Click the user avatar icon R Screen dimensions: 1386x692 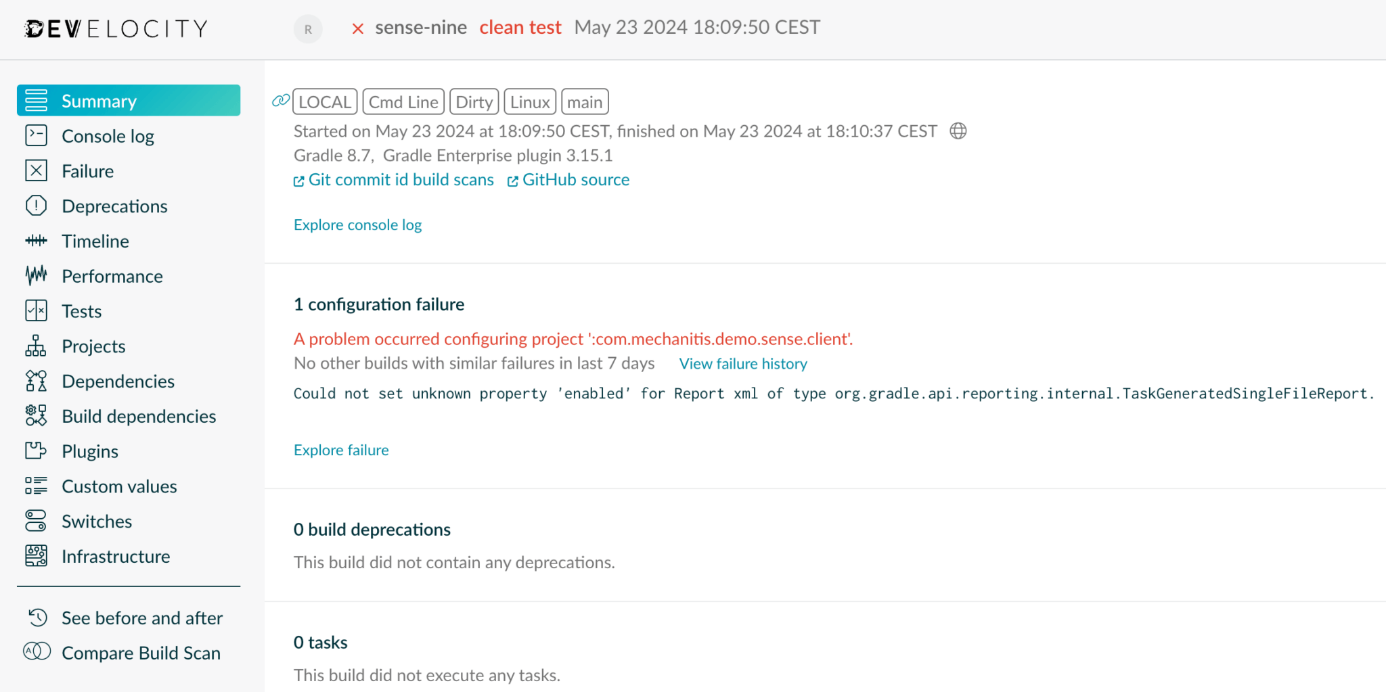pyautogui.click(x=308, y=29)
